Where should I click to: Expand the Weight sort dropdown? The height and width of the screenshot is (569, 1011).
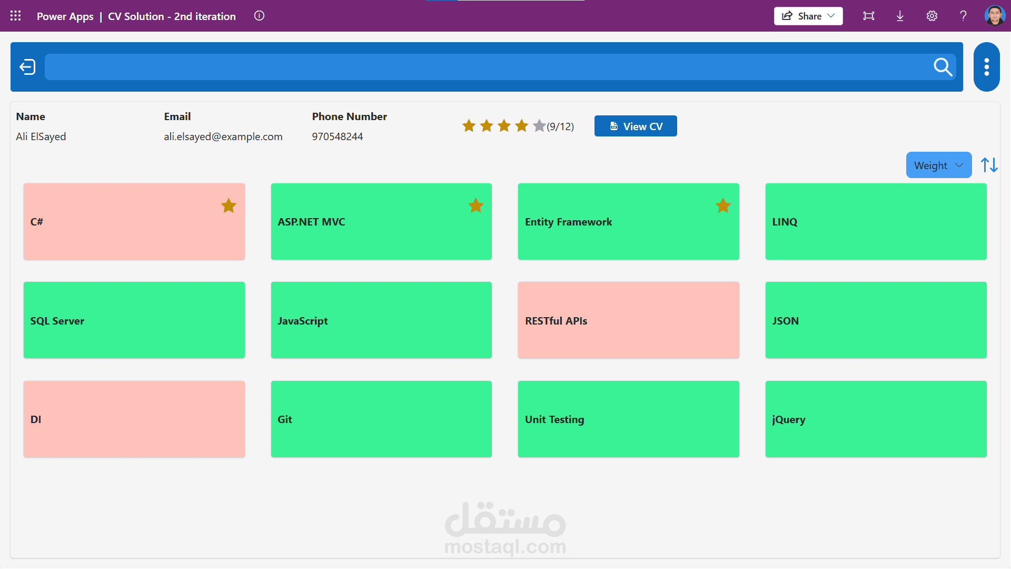[x=938, y=165]
